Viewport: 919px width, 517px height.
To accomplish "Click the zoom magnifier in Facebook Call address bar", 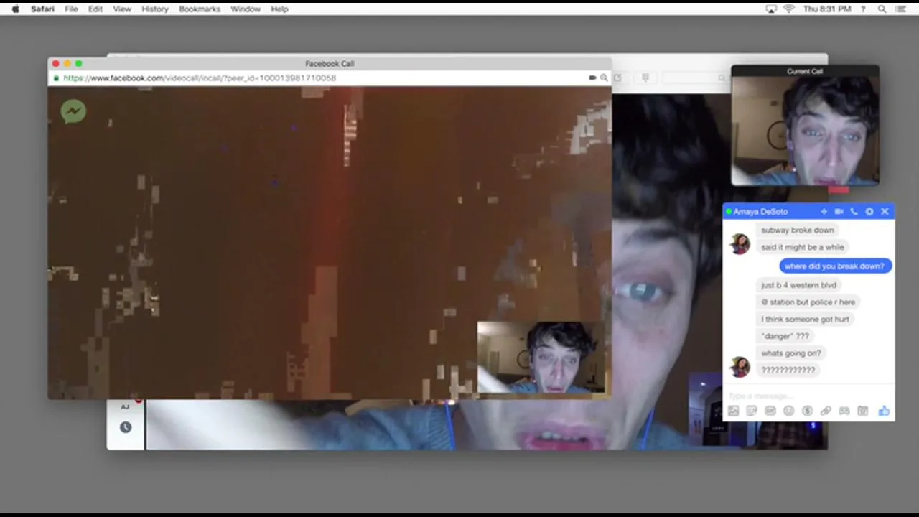I will coord(604,78).
